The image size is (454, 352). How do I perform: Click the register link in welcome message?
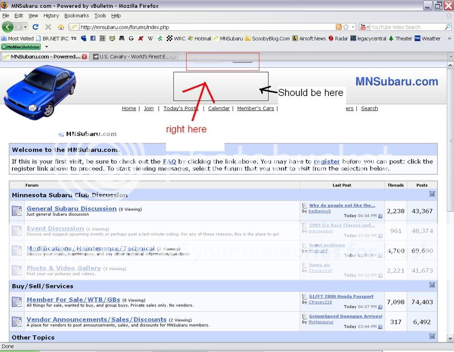(x=327, y=162)
